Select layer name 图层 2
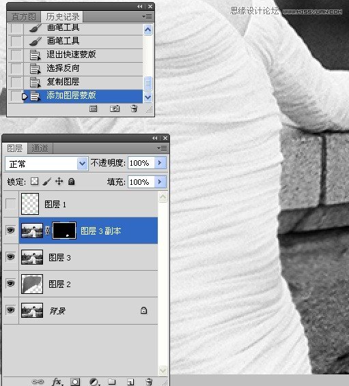The height and width of the screenshot is (386, 349). point(59,284)
